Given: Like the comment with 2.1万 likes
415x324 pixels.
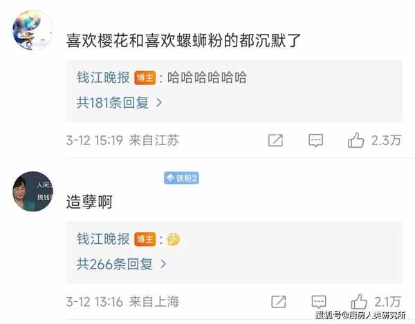Looking at the screenshot, I should 359,301.
